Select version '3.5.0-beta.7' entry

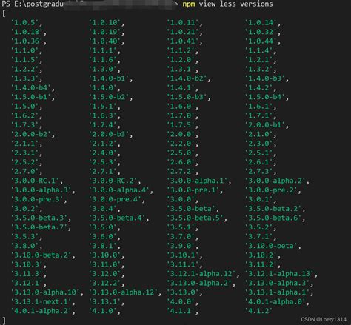(39, 227)
